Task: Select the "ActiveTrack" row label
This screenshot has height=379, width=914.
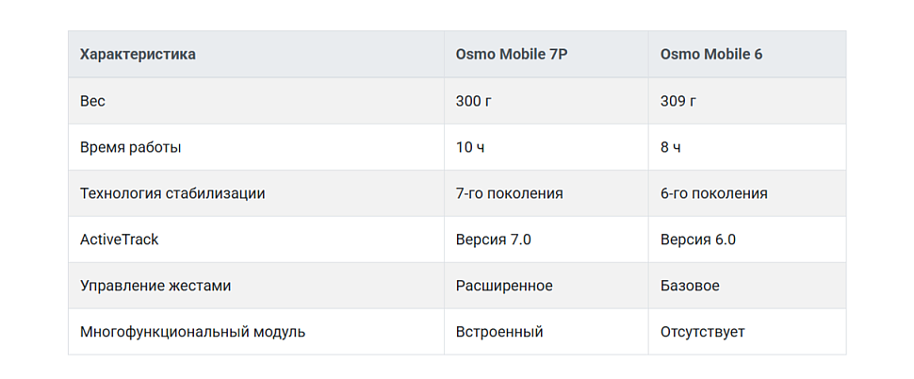Action: [120, 239]
